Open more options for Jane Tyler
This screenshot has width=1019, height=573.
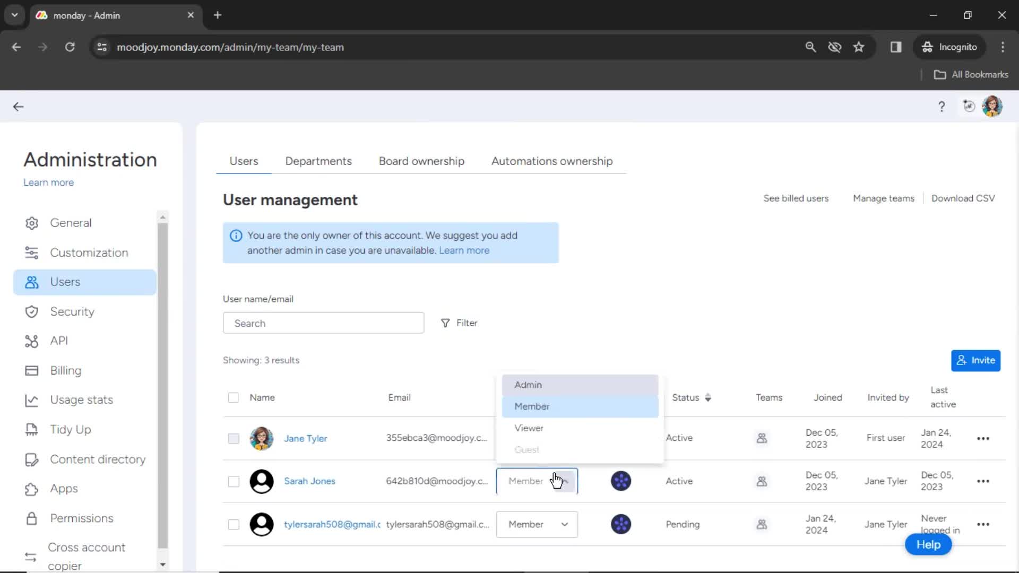click(983, 439)
